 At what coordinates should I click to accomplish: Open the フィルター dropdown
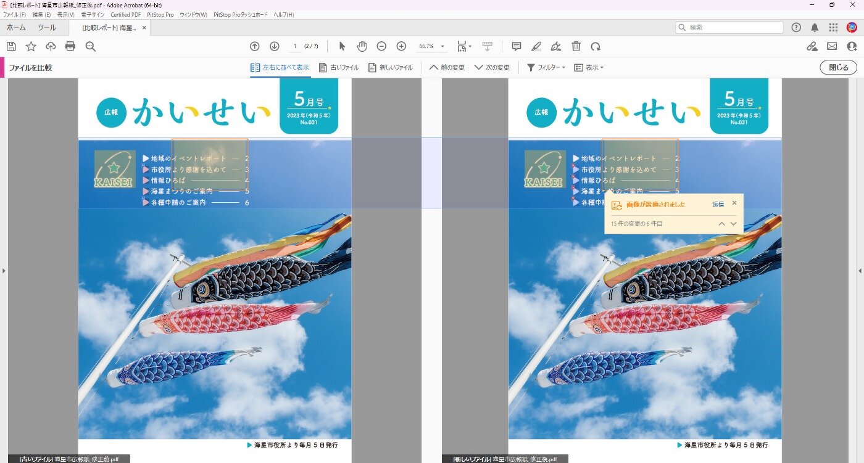pos(546,67)
